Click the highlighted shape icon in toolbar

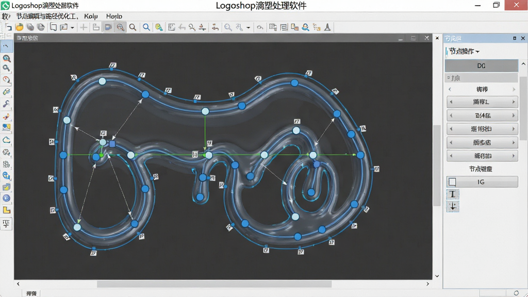click(108, 27)
